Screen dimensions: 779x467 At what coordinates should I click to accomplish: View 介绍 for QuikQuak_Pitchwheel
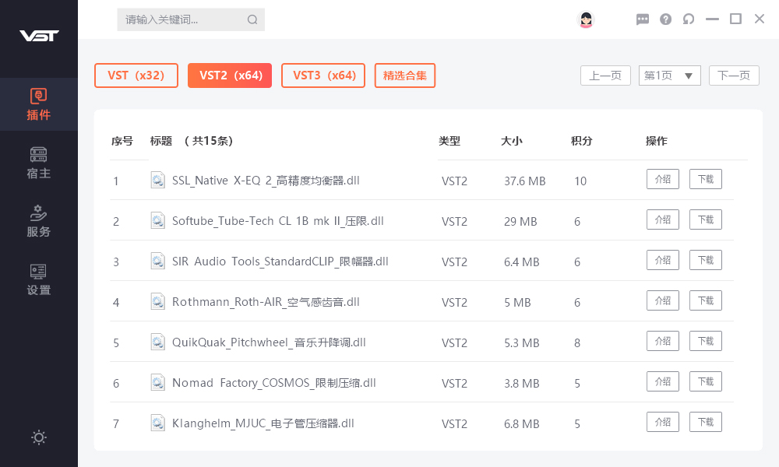663,342
